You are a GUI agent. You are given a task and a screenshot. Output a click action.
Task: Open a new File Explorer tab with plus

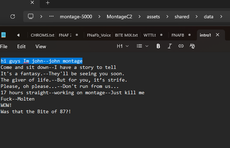coord(48,3)
